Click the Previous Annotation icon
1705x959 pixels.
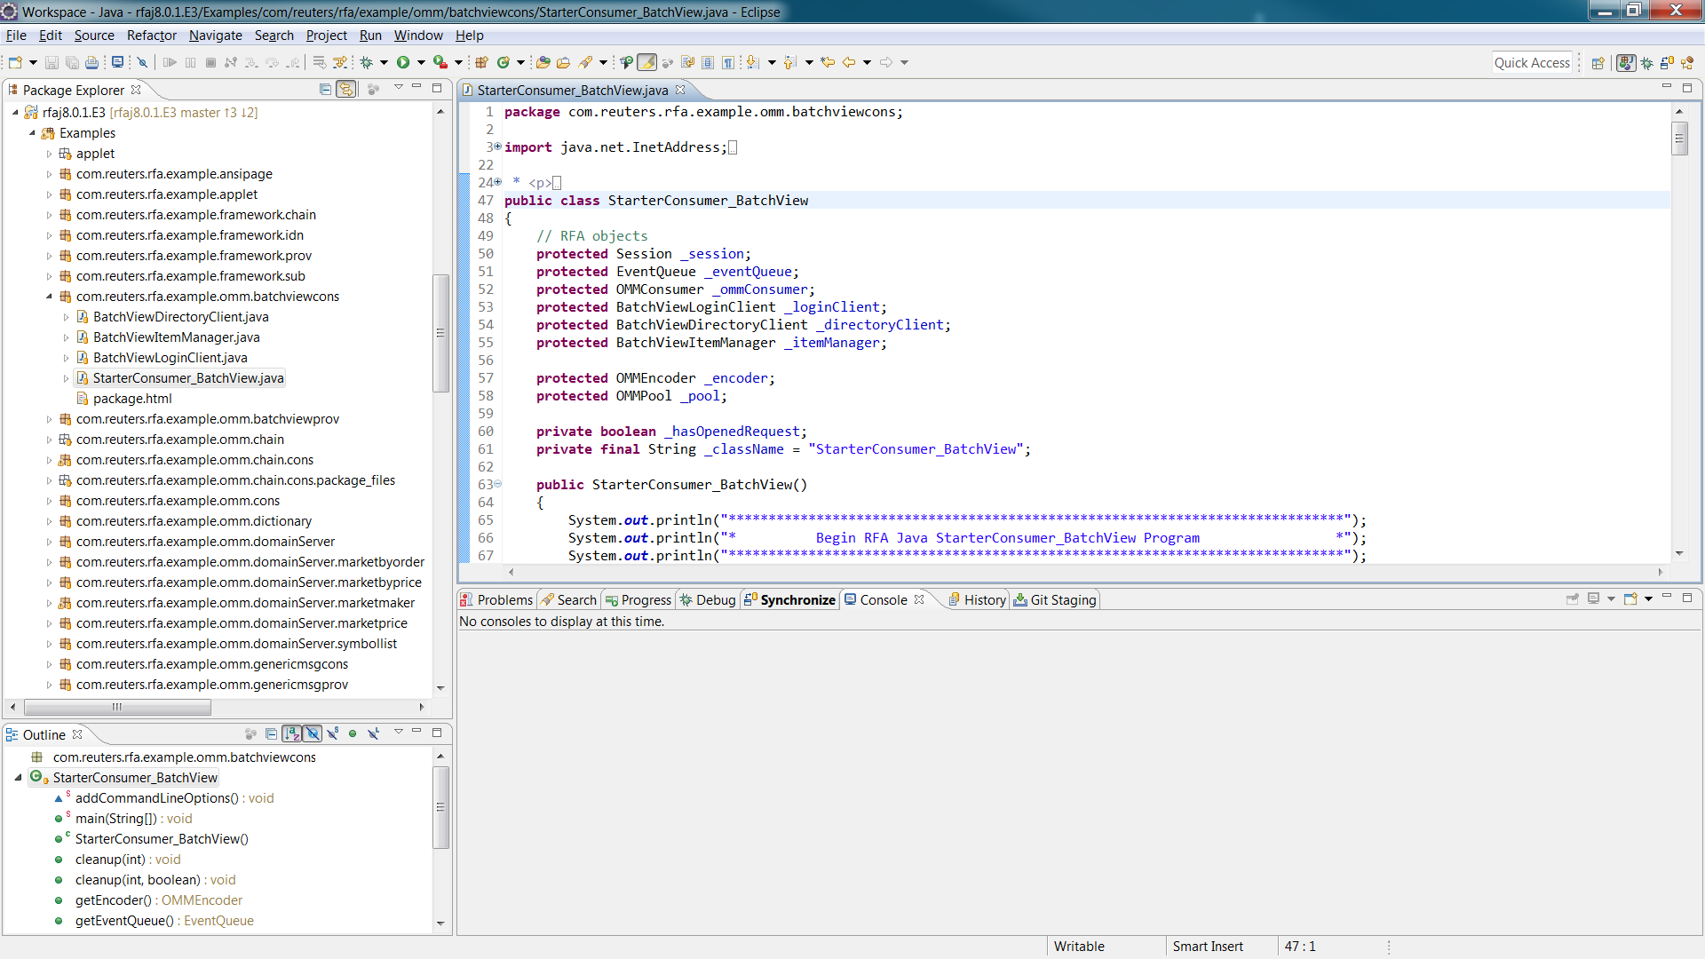(790, 62)
